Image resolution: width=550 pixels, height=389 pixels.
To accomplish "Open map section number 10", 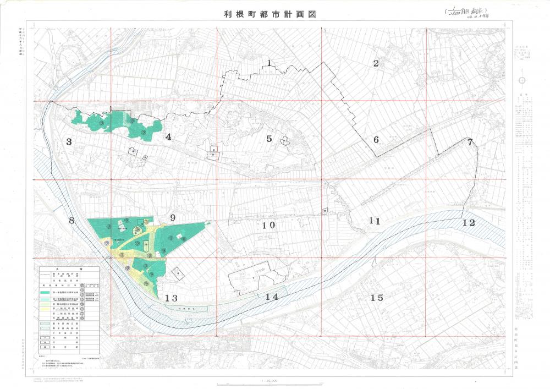I will coord(269,226).
